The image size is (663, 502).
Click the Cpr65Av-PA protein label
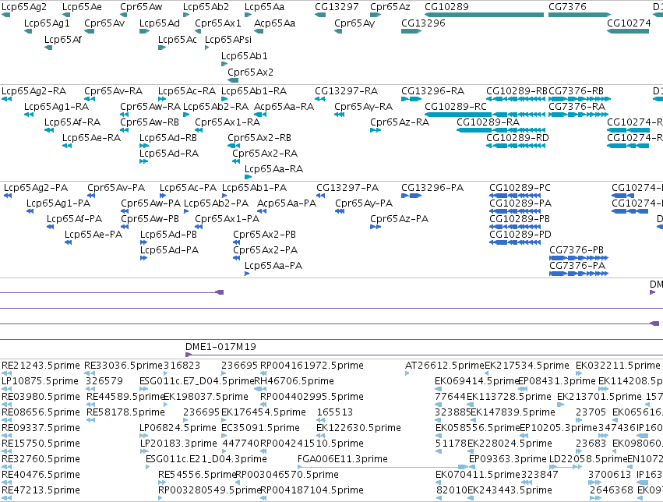[x=116, y=188]
